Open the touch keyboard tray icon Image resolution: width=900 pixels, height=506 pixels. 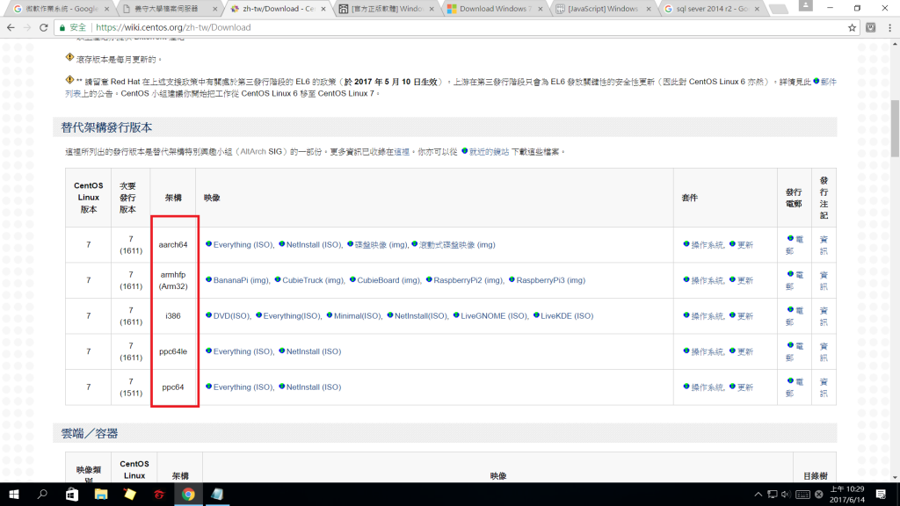pyautogui.click(x=802, y=494)
